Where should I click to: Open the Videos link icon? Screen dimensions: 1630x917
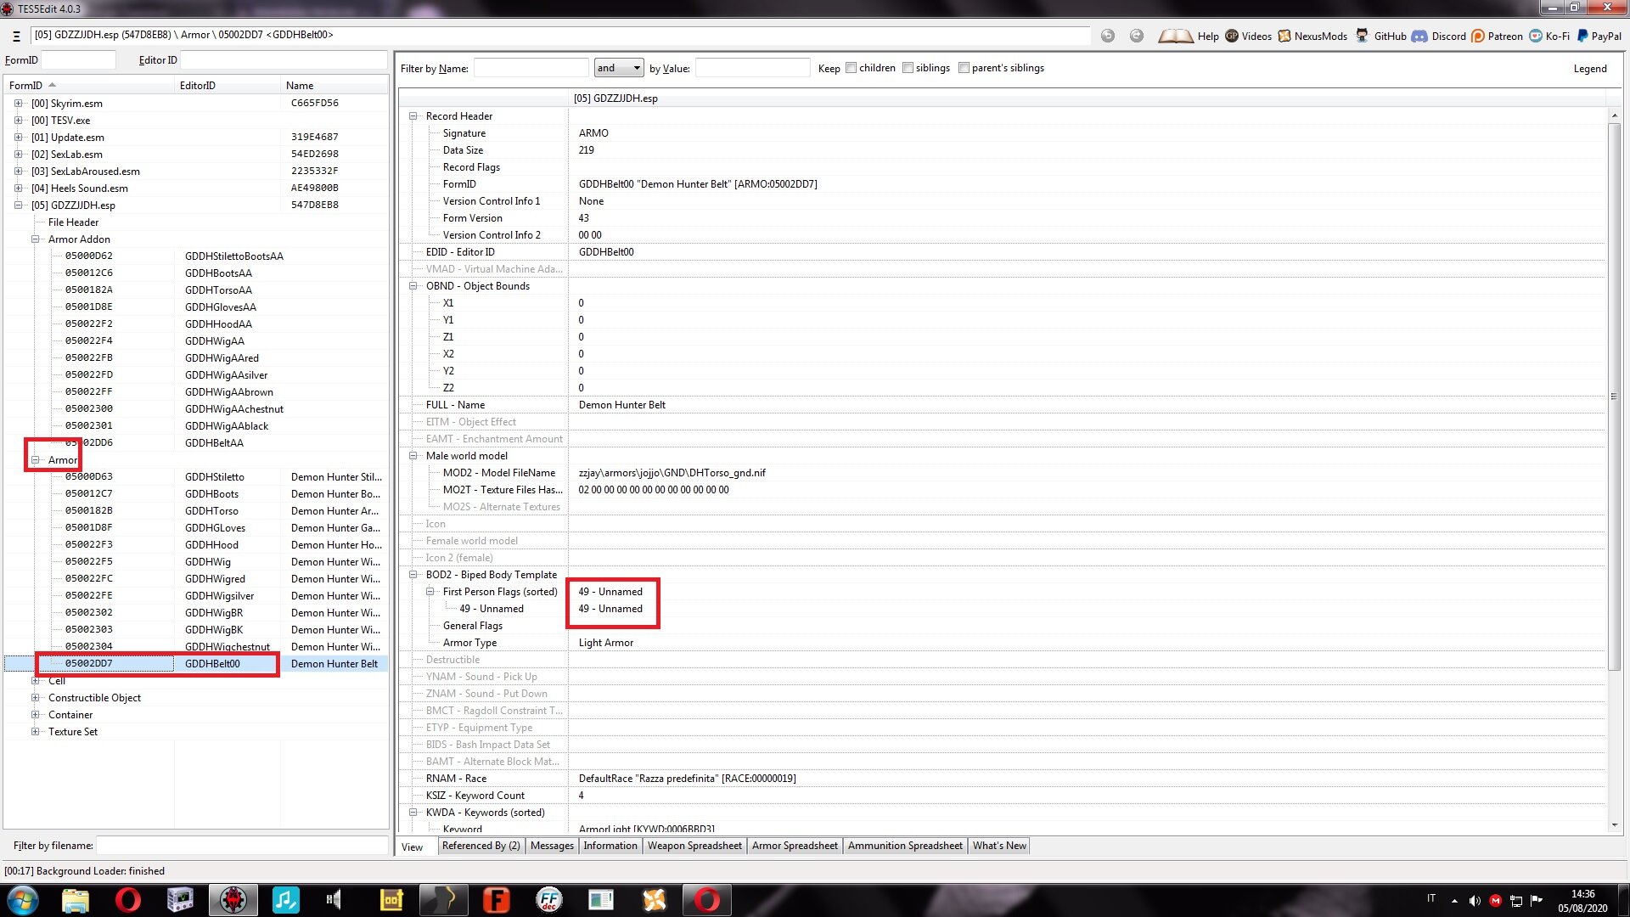pyautogui.click(x=1232, y=36)
